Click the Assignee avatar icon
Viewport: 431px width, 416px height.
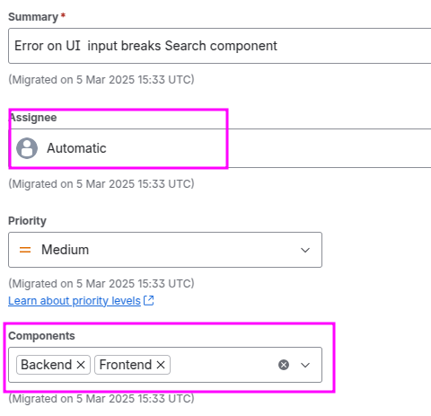27,148
